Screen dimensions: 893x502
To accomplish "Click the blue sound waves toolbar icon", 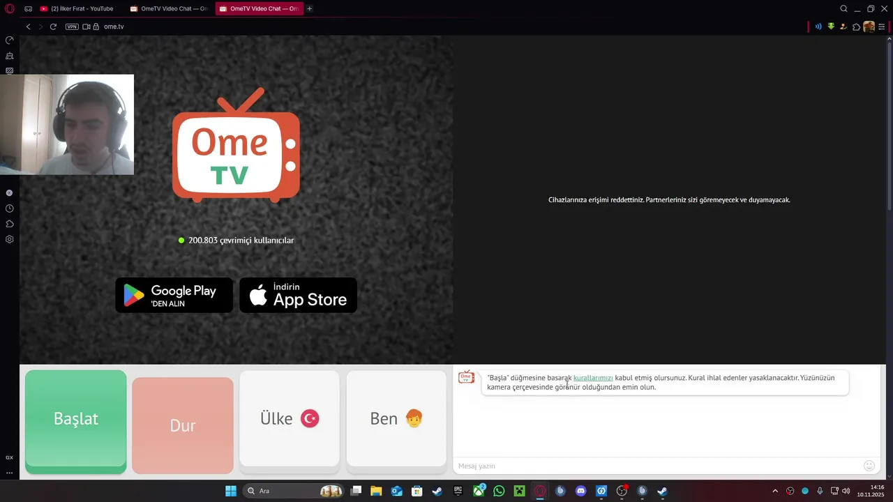I will coord(818,26).
